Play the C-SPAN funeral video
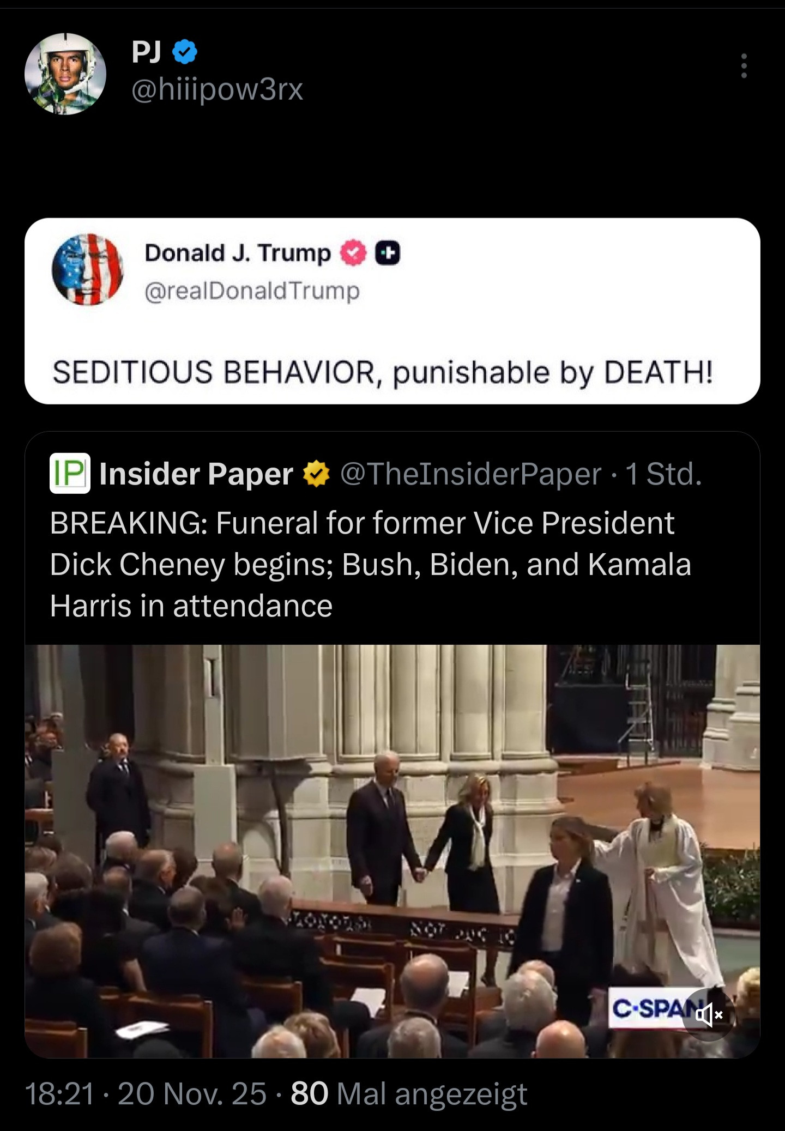 pyautogui.click(x=392, y=851)
